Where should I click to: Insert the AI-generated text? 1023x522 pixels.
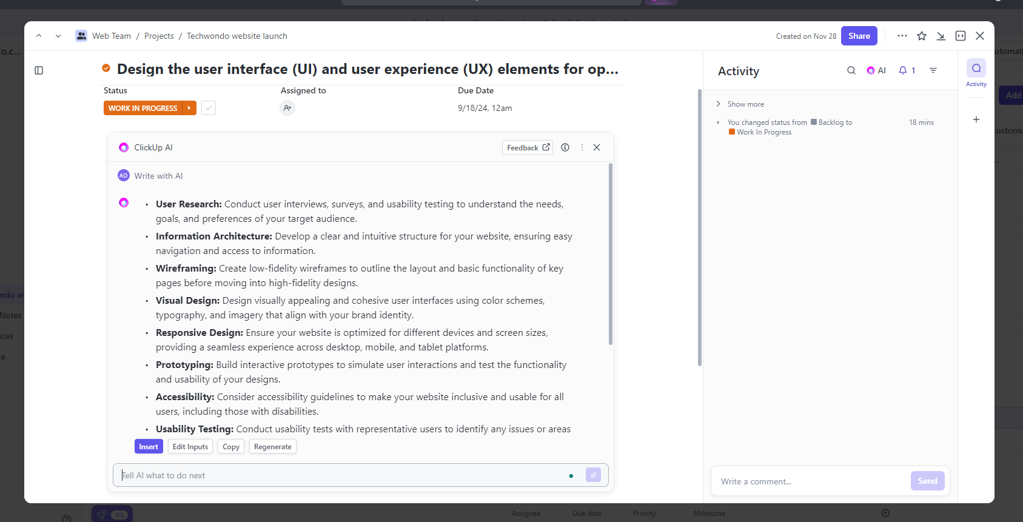pyautogui.click(x=149, y=447)
